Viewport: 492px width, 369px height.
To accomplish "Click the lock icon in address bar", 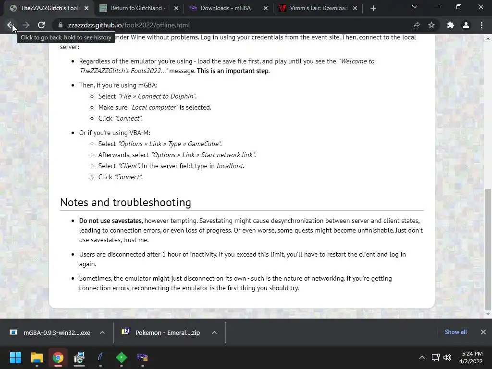I will click(61, 25).
